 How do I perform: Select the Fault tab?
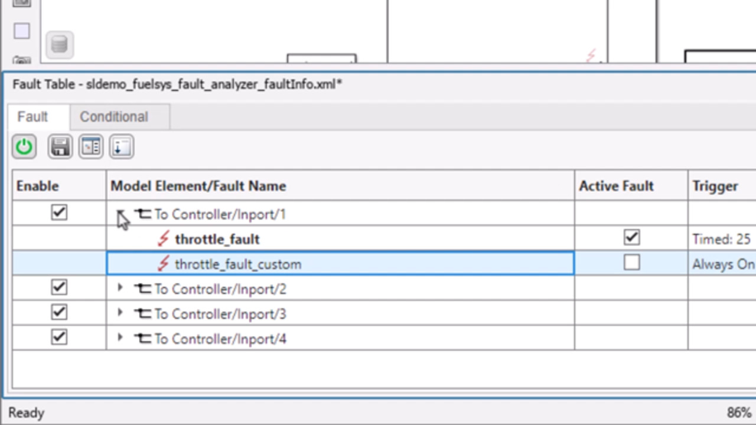point(32,117)
